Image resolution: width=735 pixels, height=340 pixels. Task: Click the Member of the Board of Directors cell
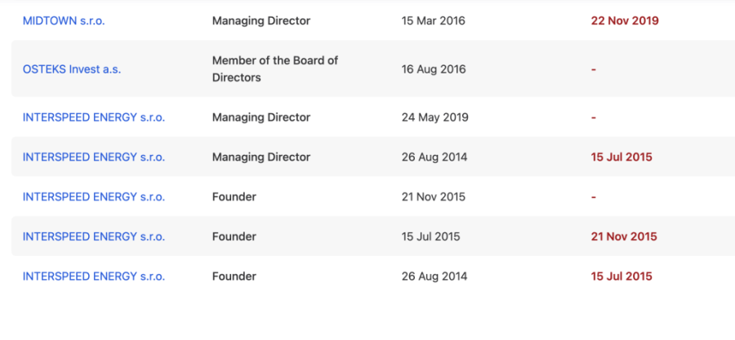(x=274, y=69)
